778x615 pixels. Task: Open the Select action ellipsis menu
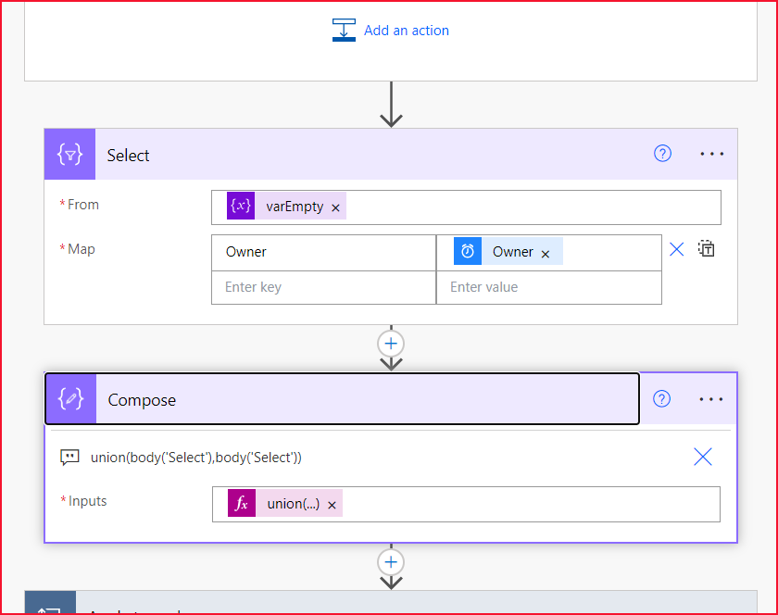pos(711,154)
